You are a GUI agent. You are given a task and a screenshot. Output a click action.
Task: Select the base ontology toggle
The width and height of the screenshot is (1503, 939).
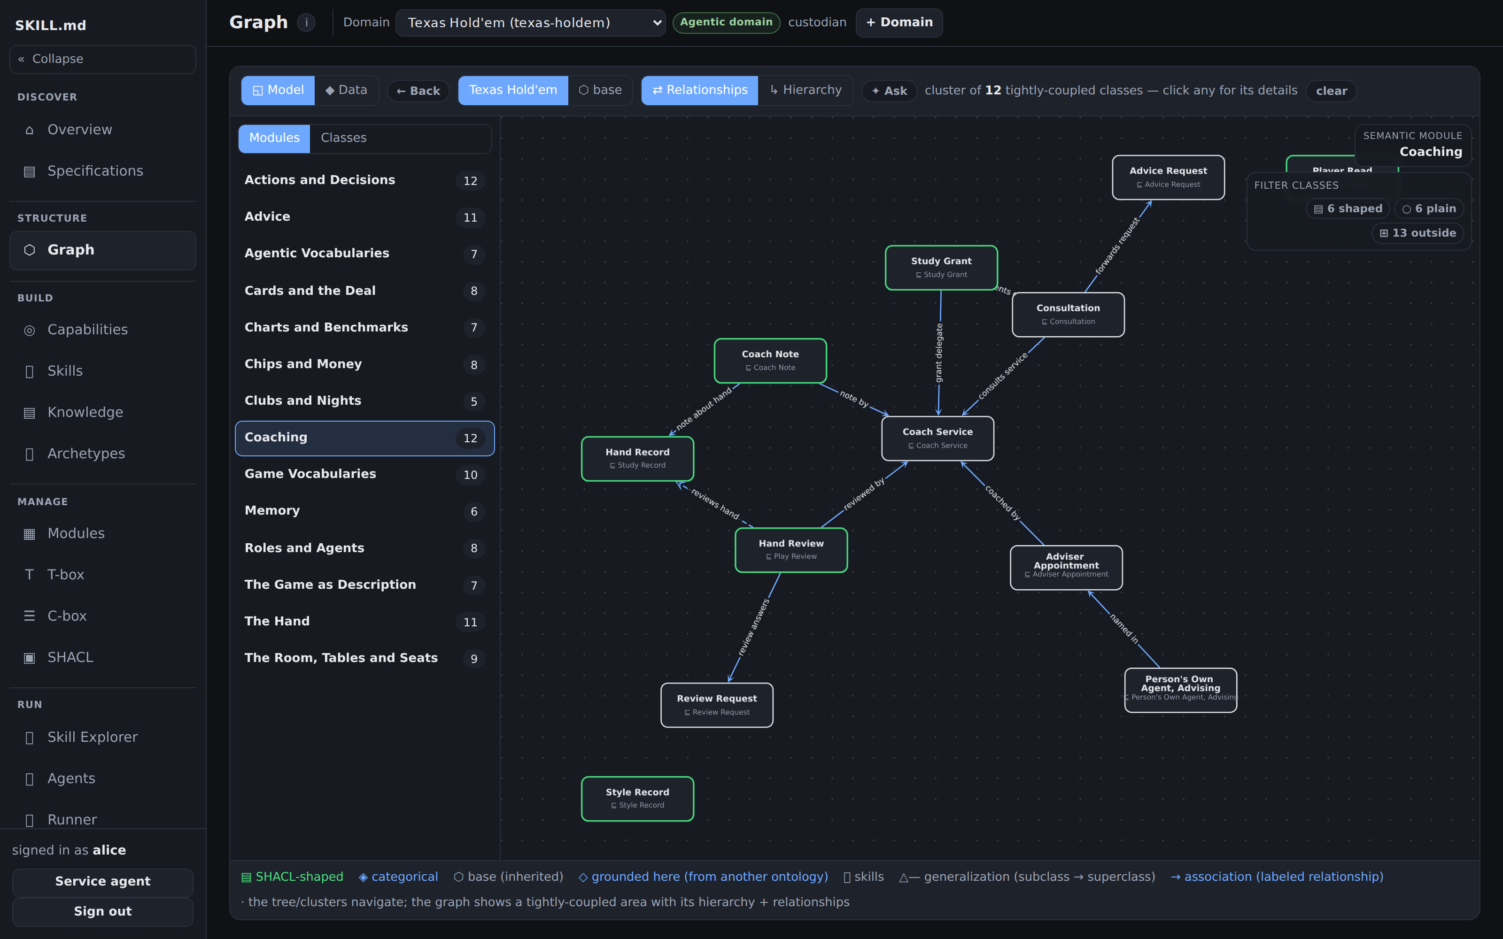click(600, 90)
